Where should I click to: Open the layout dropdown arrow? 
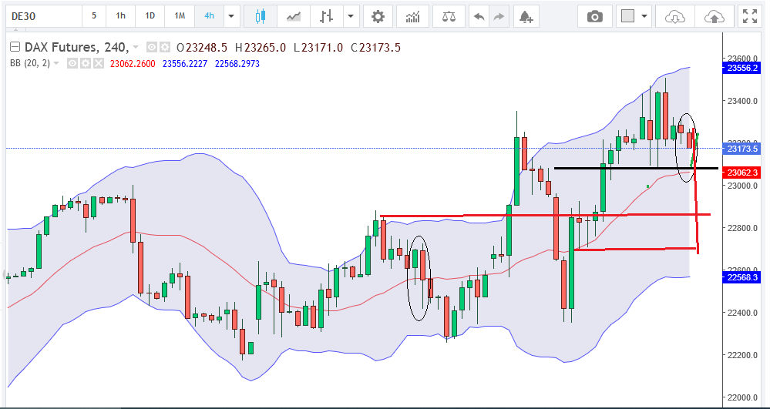click(644, 16)
